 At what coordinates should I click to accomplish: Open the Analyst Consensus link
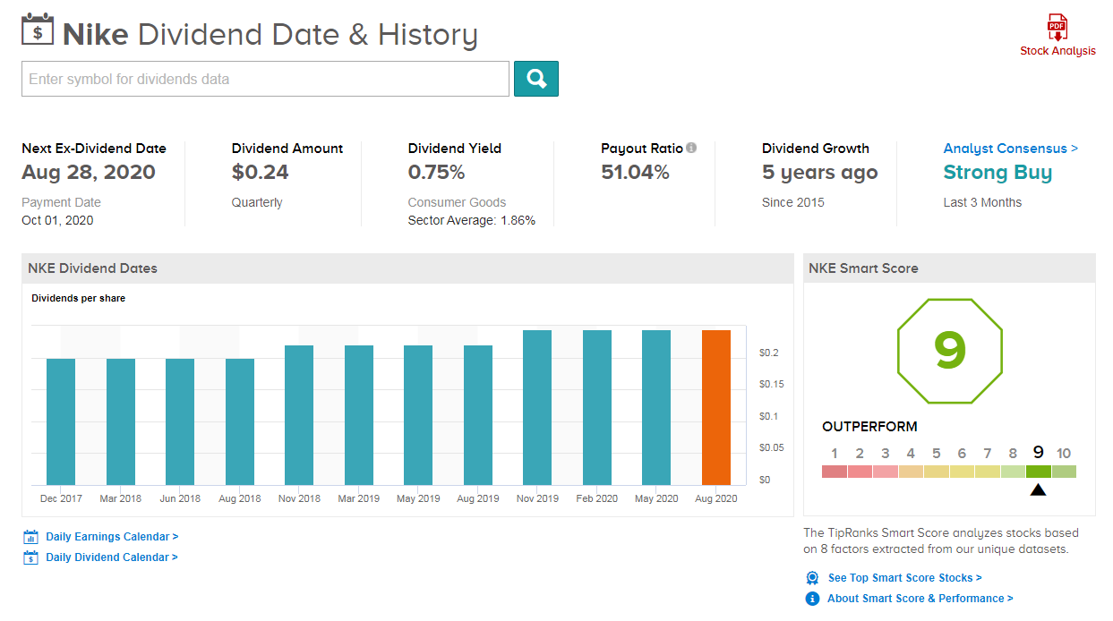click(1011, 149)
